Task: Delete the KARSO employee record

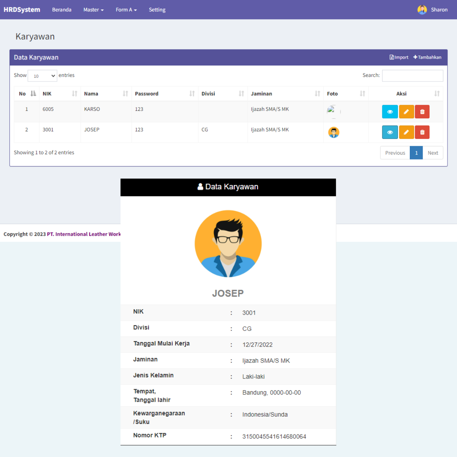Action: point(422,112)
